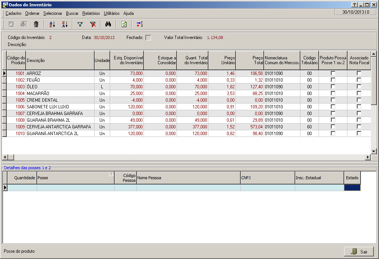Remove filter with crossed-out funnel icon

[x=93, y=24]
